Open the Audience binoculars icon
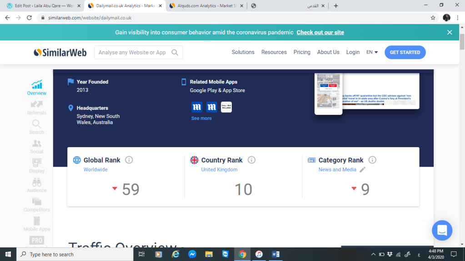The height and width of the screenshot is (261, 465). 36,182
